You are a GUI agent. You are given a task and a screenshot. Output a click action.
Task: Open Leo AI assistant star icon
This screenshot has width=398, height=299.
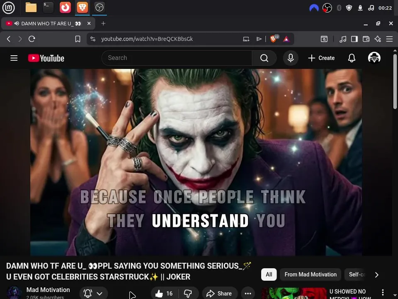click(378, 39)
